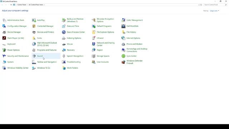Open Power Options icon
This screenshot has height=129, width=229.
click(x=4, y=50)
